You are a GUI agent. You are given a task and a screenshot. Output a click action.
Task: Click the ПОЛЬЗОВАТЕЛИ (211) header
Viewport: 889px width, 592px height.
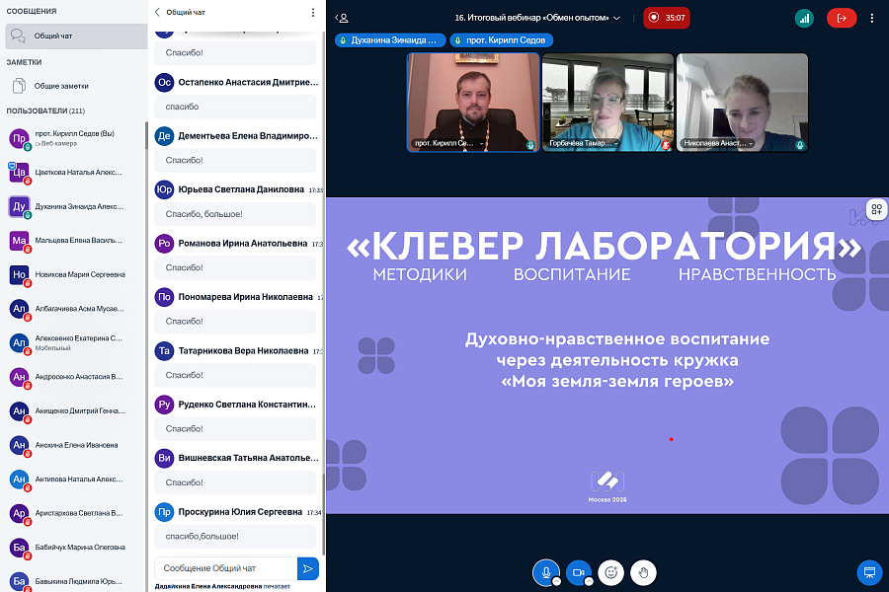pos(45,111)
